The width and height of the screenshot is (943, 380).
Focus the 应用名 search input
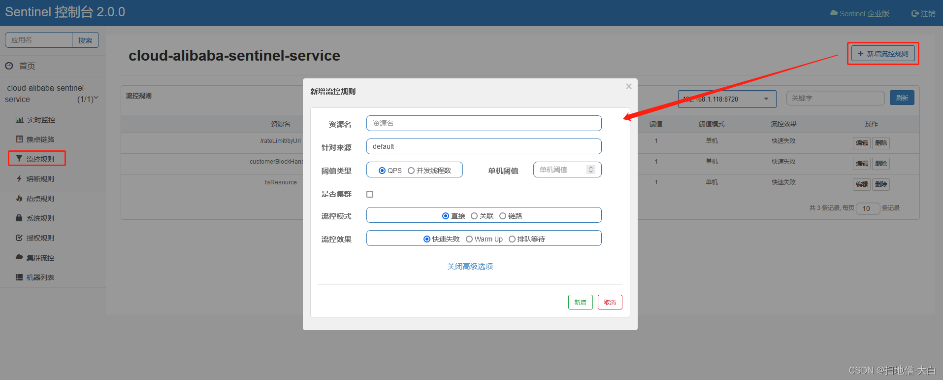coord(38,40)
